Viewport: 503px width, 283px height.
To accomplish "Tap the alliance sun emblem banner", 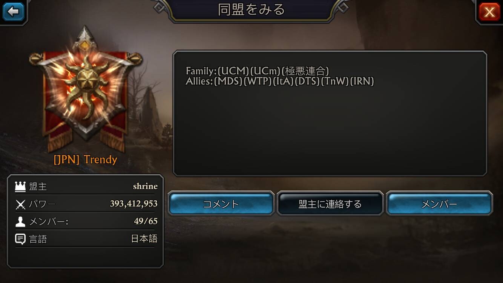I will tap(85, 89).
